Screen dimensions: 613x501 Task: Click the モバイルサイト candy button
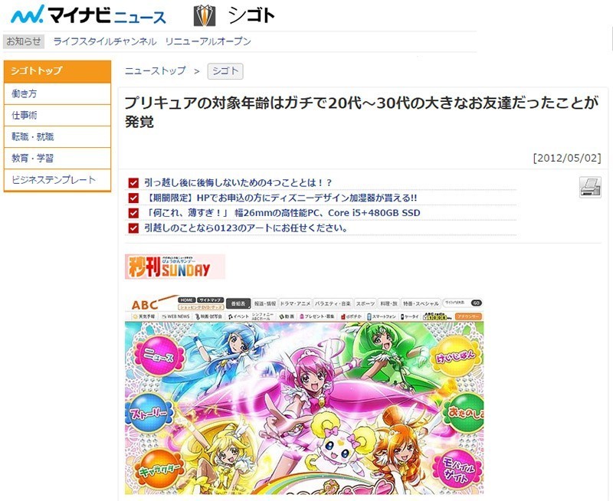[458, 469]
